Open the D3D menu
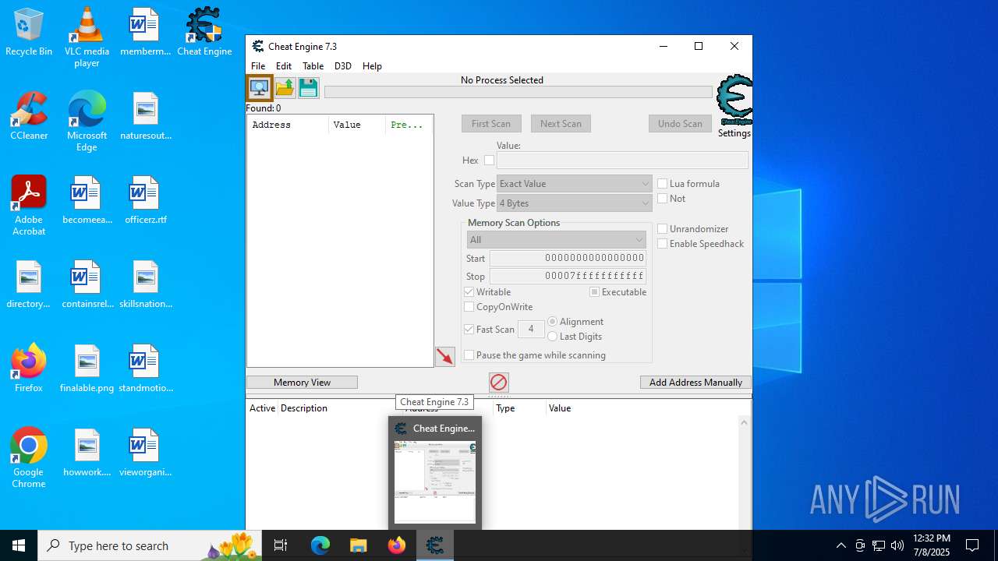This screenshot has height=561, width=998. (343, 66)
